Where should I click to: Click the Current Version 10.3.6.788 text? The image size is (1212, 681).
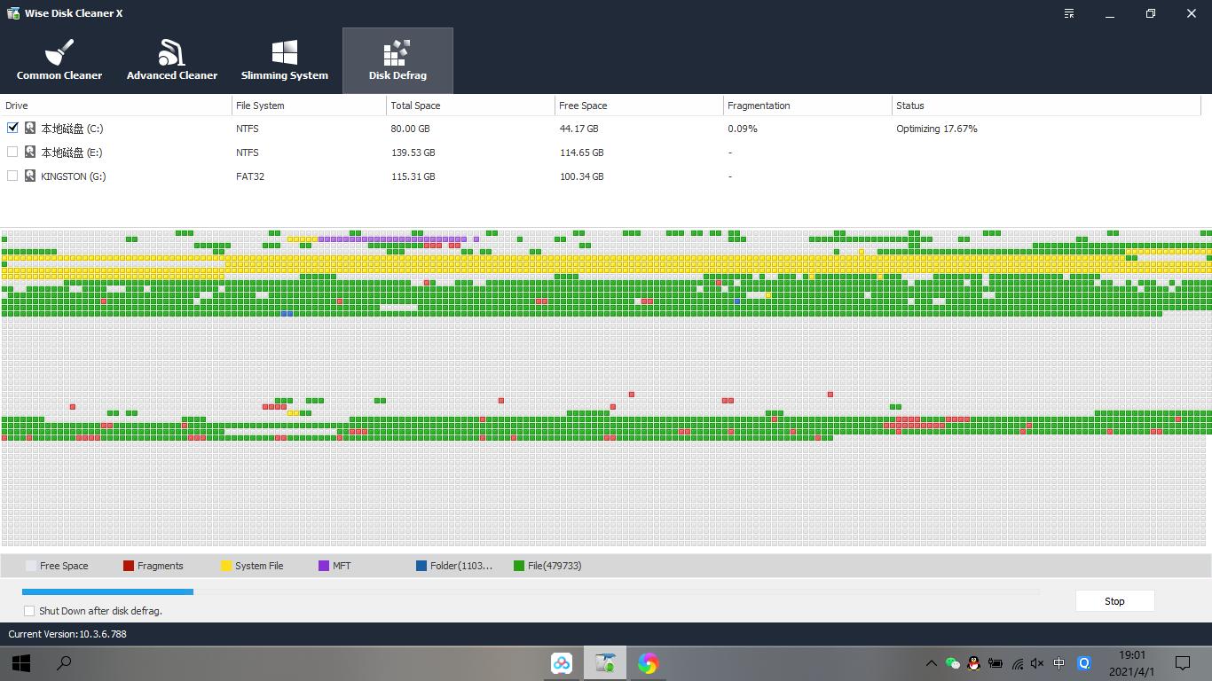point(67,634)
